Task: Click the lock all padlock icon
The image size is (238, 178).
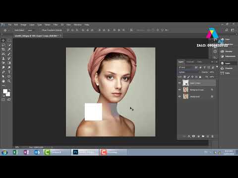Action: [200, 77]
